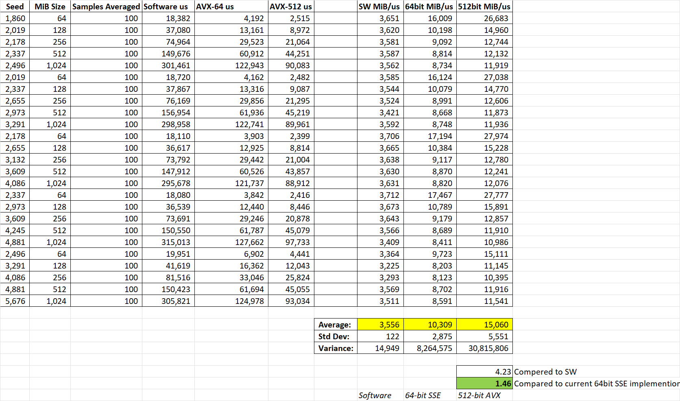This screenshot has width=680, height=401.
Task: Select the AVX-64 us header cell
Action: tap(231, 7)
